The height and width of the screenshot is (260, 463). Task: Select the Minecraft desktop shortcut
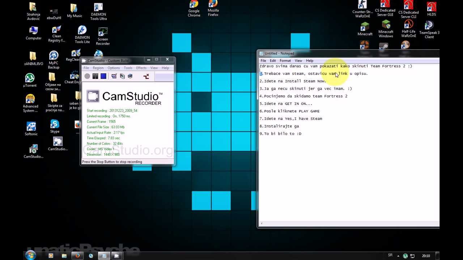coord(365,29)
